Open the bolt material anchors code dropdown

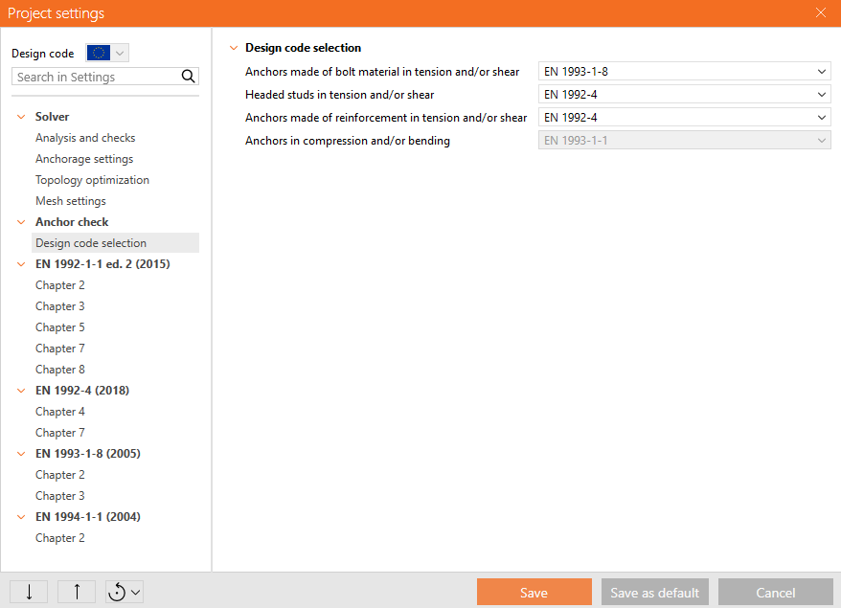tap(684, 72)
